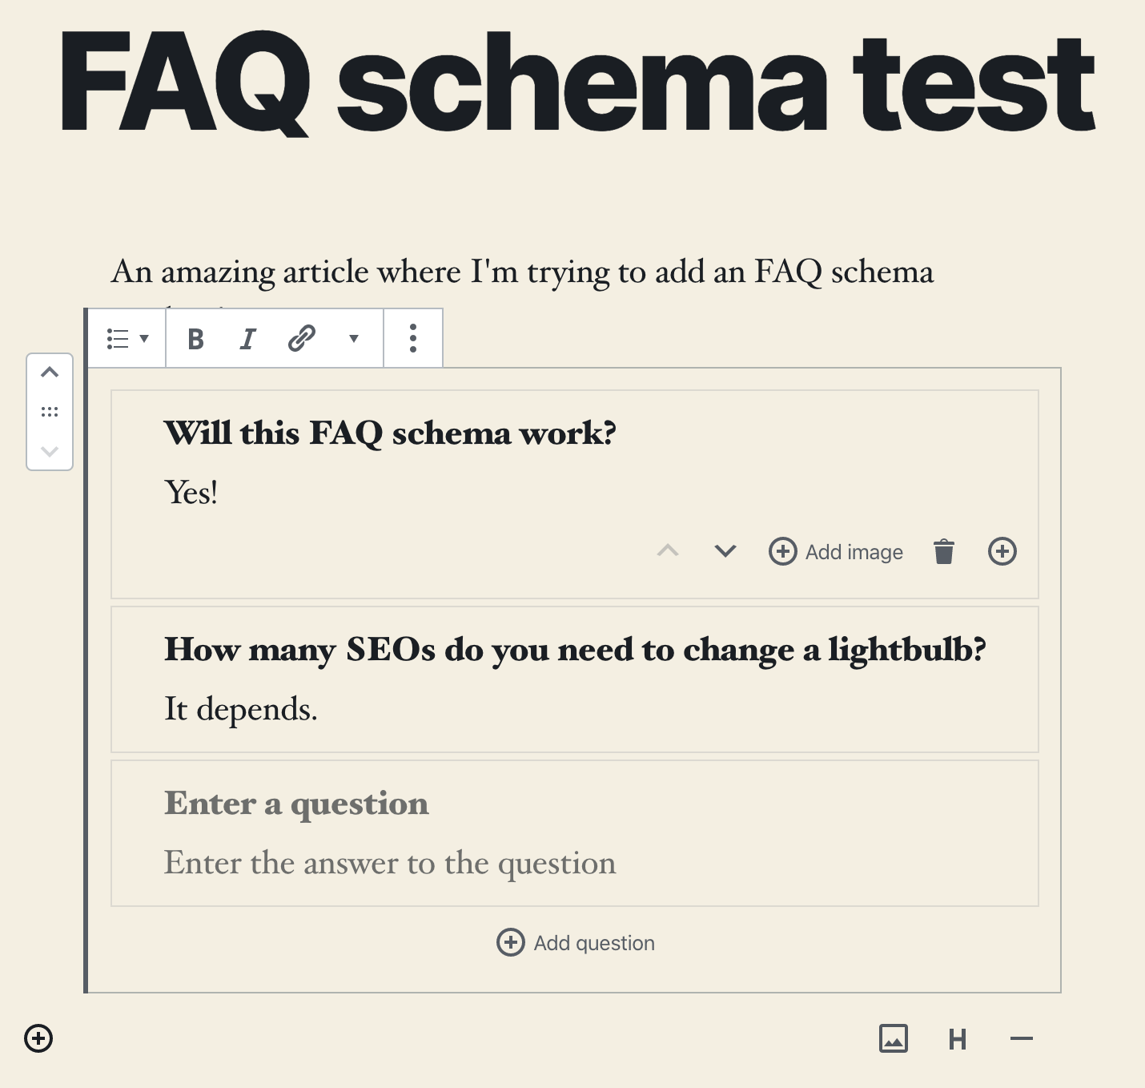The height and width of the screenshot is (1088, 1145).
Task: Click the Enter a question field
Action: [x=296, y=803]
